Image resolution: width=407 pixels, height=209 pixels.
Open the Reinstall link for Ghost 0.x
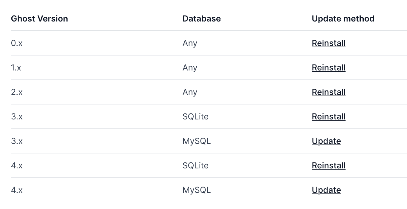click(328, 43)
